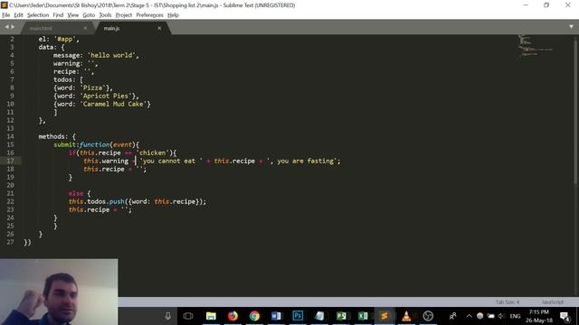Click the 'chicken' string on line 16
The image size is (579, 325).
[153, 153]
